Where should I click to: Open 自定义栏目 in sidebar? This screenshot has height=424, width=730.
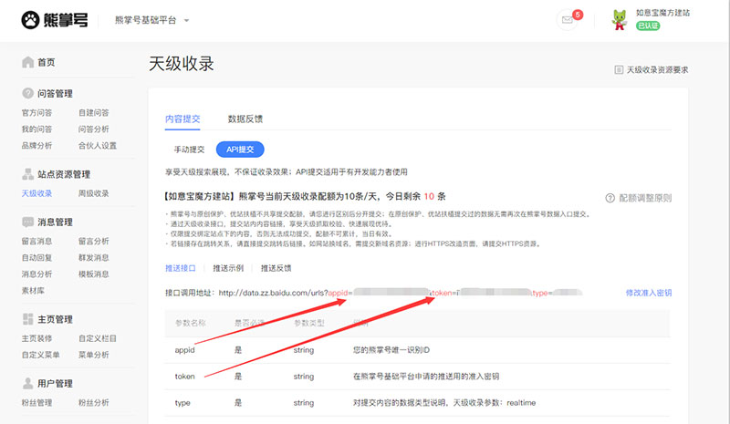[x=98, y=338]
